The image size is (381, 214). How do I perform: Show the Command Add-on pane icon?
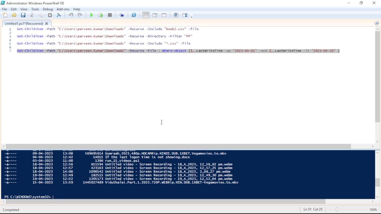pos(185,15)
